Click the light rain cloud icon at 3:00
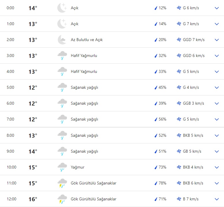 coord(62,56)
